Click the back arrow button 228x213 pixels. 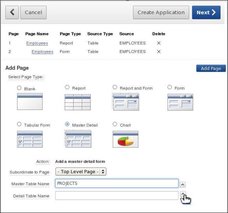coord(12,13)
